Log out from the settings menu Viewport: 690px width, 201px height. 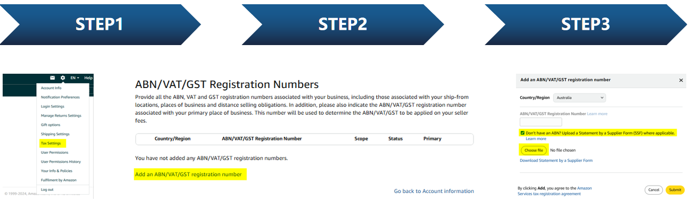[x=47, y=189]
